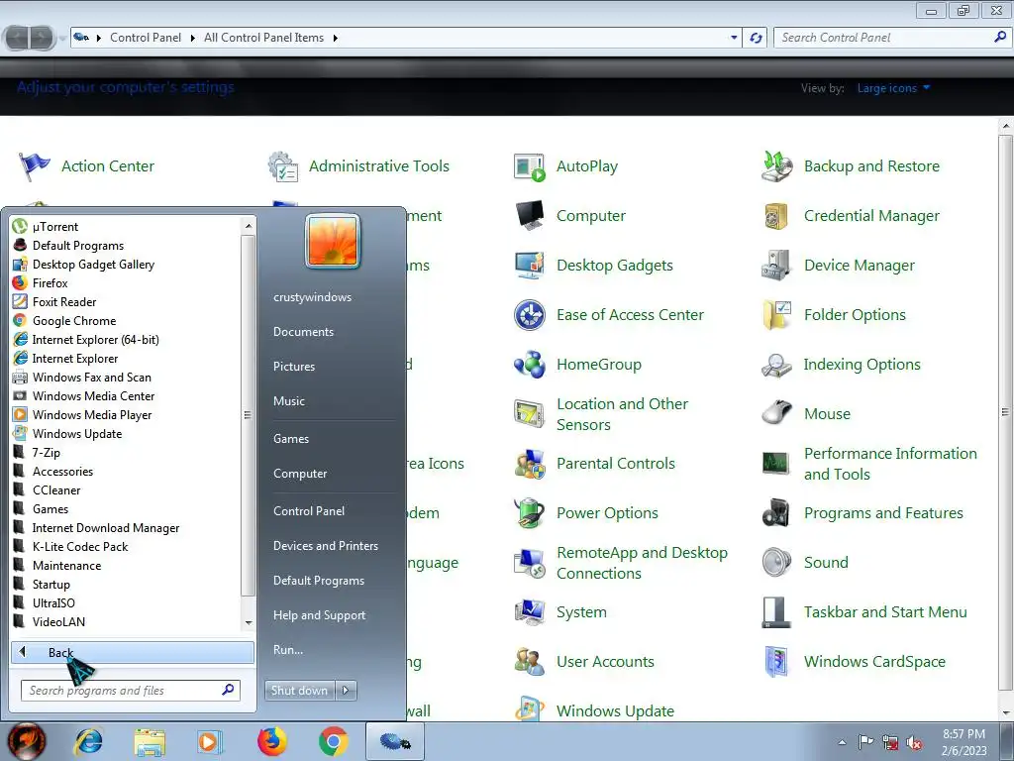Open the Mouse icon
1014x761 pixels.
[x=776, y=413]
